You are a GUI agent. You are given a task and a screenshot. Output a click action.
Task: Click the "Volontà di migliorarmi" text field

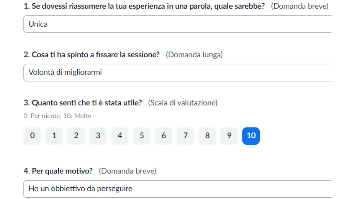(x=178, y=73)
